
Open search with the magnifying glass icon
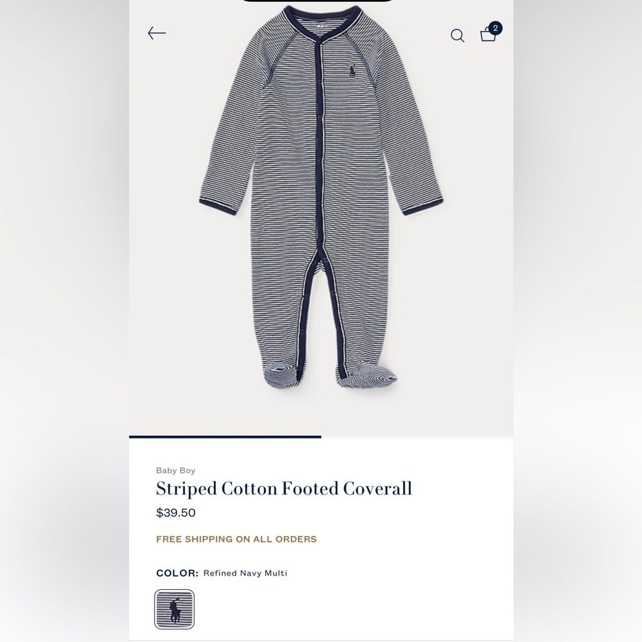[457, 35]
